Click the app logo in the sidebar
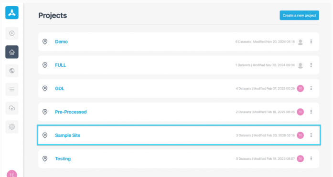 (12, 12)
